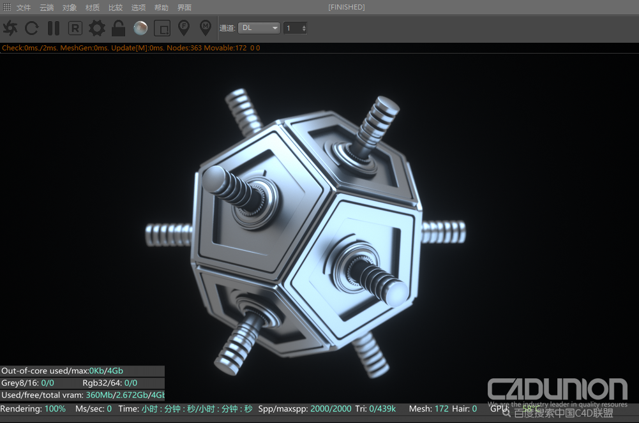
Task: Click the Hair 0 readout
Action: coord(464,408)
